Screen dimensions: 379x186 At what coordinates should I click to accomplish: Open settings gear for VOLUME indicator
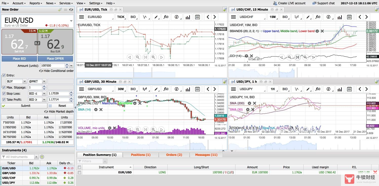point(110,128)
